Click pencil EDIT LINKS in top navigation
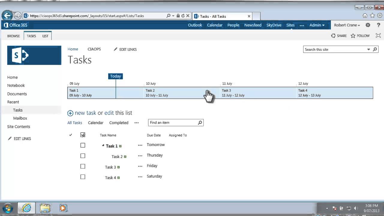384x216 pixels. pos(125,49)
